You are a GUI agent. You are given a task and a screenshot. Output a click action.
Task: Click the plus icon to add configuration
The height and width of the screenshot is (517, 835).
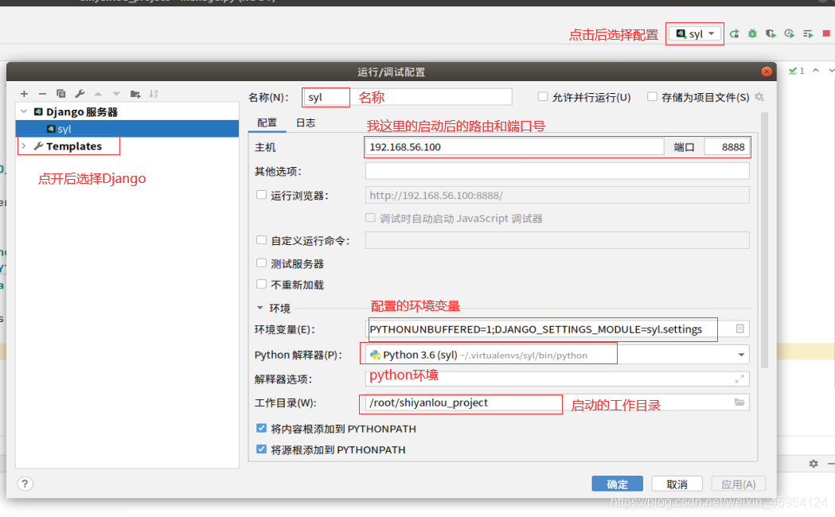[x=24, y=94]
